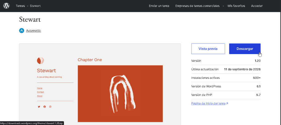Image resolution: width=281 pixels, height=125 pixels.
Task: Click the Stewart page heading
Action: 30,19
